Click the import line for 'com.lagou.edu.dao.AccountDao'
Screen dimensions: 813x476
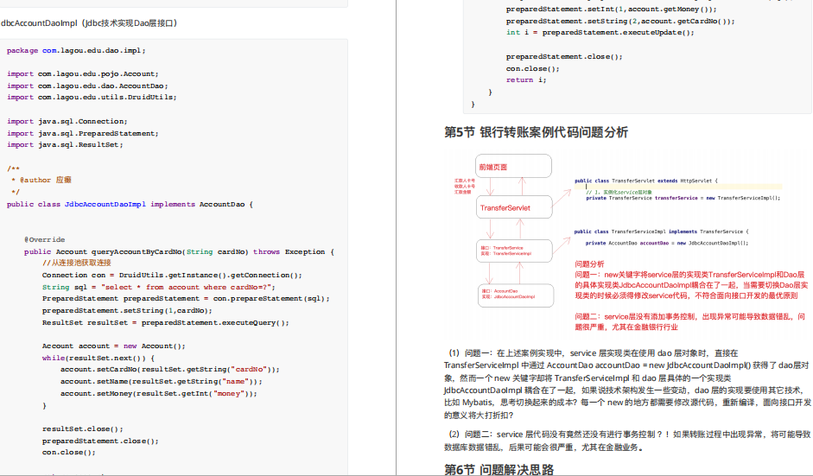click(87, 86)
